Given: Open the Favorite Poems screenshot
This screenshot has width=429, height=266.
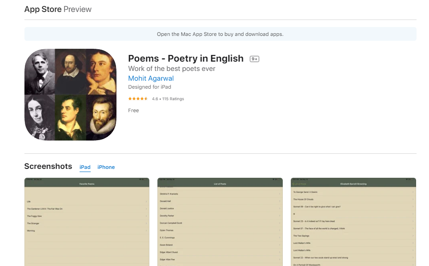Looking at the screenshot, I should 87,222.
